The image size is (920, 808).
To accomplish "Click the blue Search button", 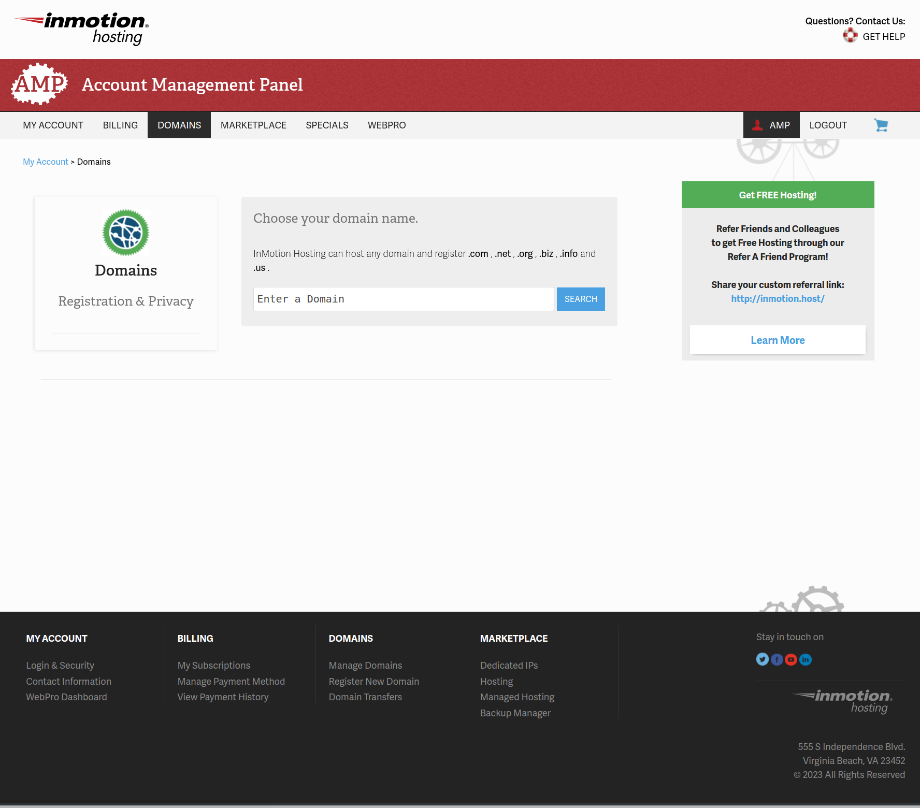I will [x=581, y=299].
